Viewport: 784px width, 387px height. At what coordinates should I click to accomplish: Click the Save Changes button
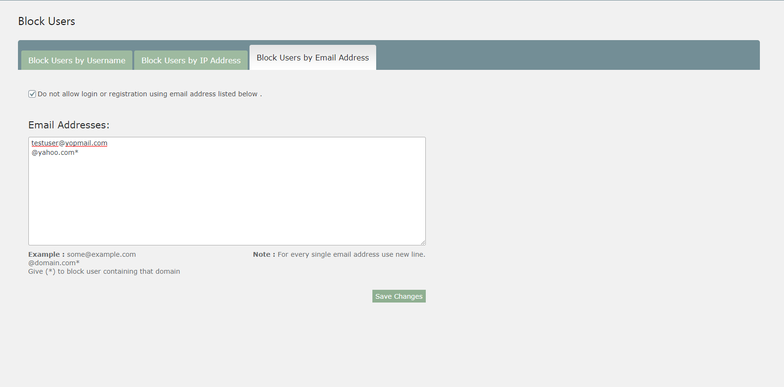click(x=399, y=296)
